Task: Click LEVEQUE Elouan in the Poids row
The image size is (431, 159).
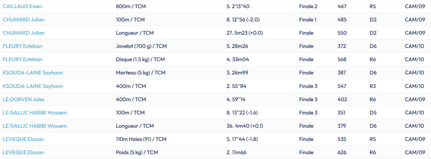Action: (23, 152)
